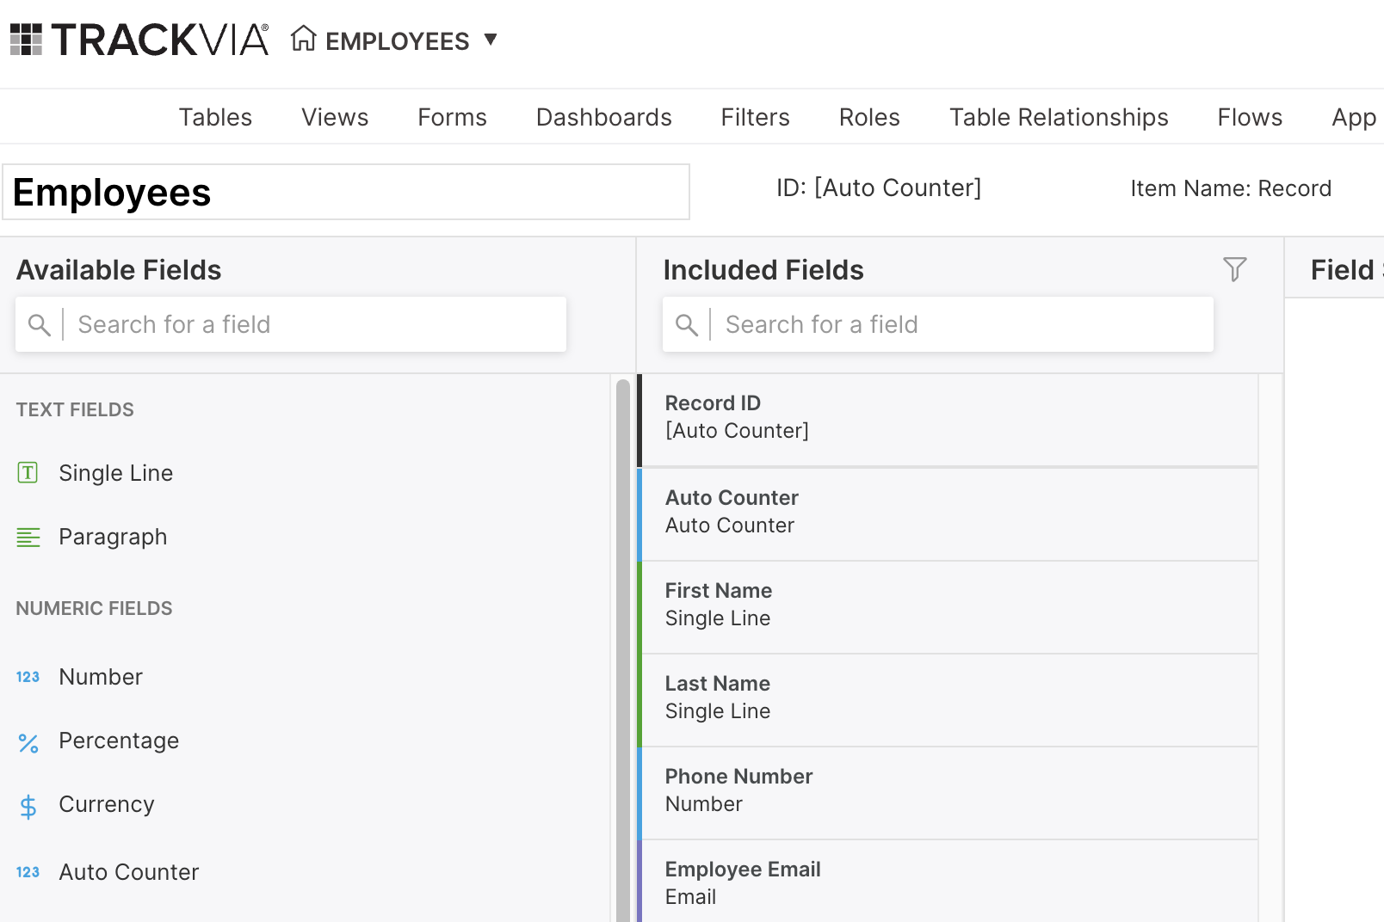Click the TrackVia grid logo icon
Viewport: 1384px width, 922px height.
point(26,40)
